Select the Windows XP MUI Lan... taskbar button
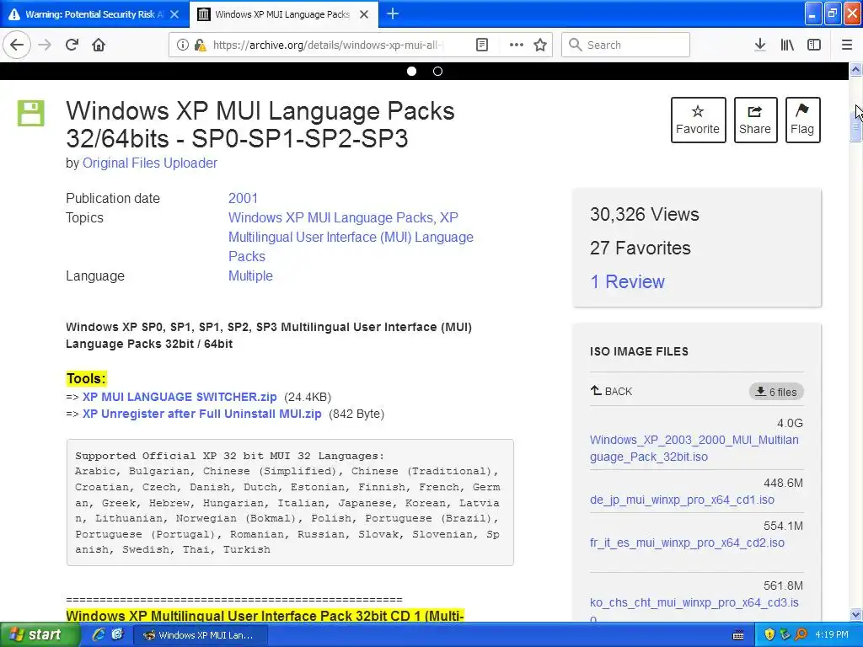The height and width of the screenshot is (647, 863). pos(201,635)
